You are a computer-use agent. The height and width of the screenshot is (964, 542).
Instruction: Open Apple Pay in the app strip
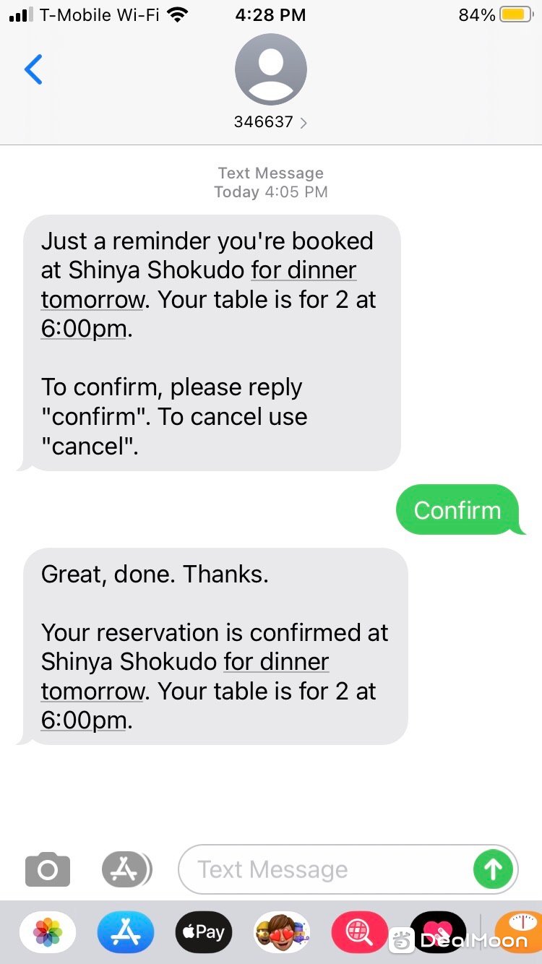(x=204, y=932)
